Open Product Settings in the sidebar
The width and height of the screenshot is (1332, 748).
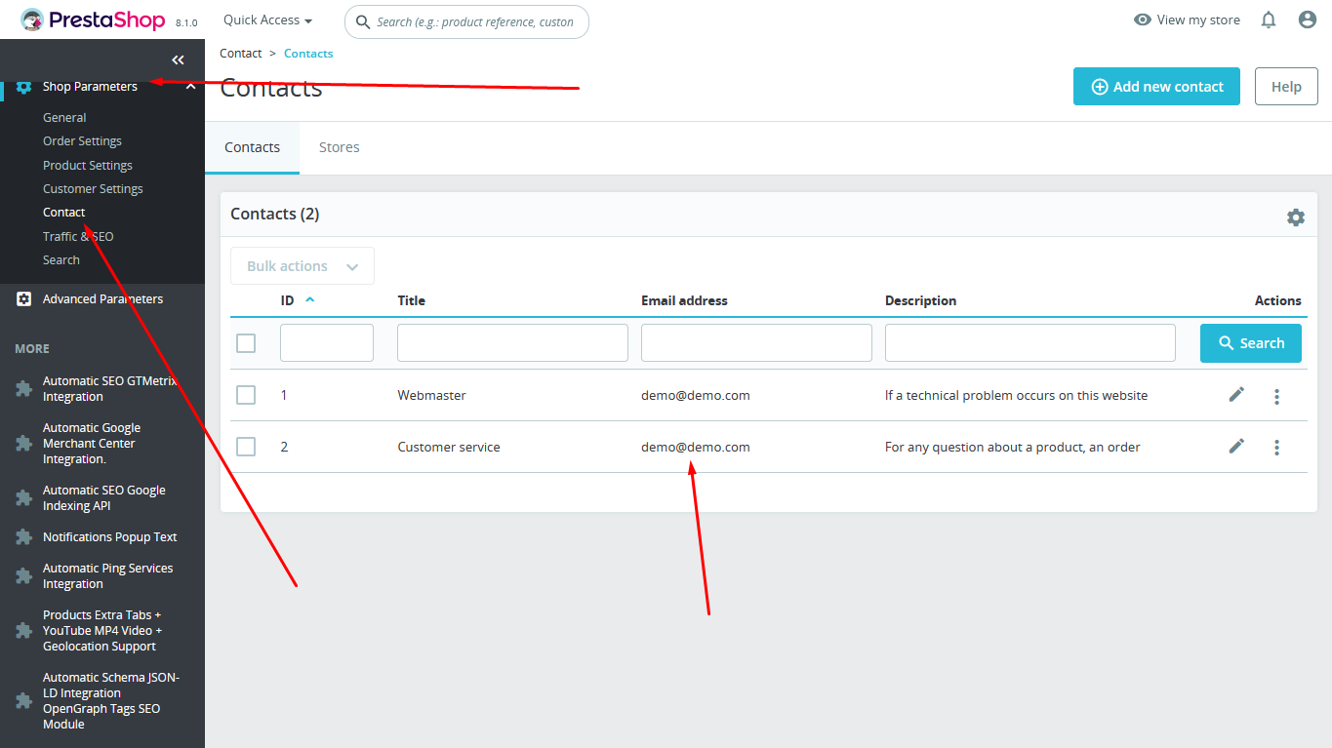click(x=88, y=166)
